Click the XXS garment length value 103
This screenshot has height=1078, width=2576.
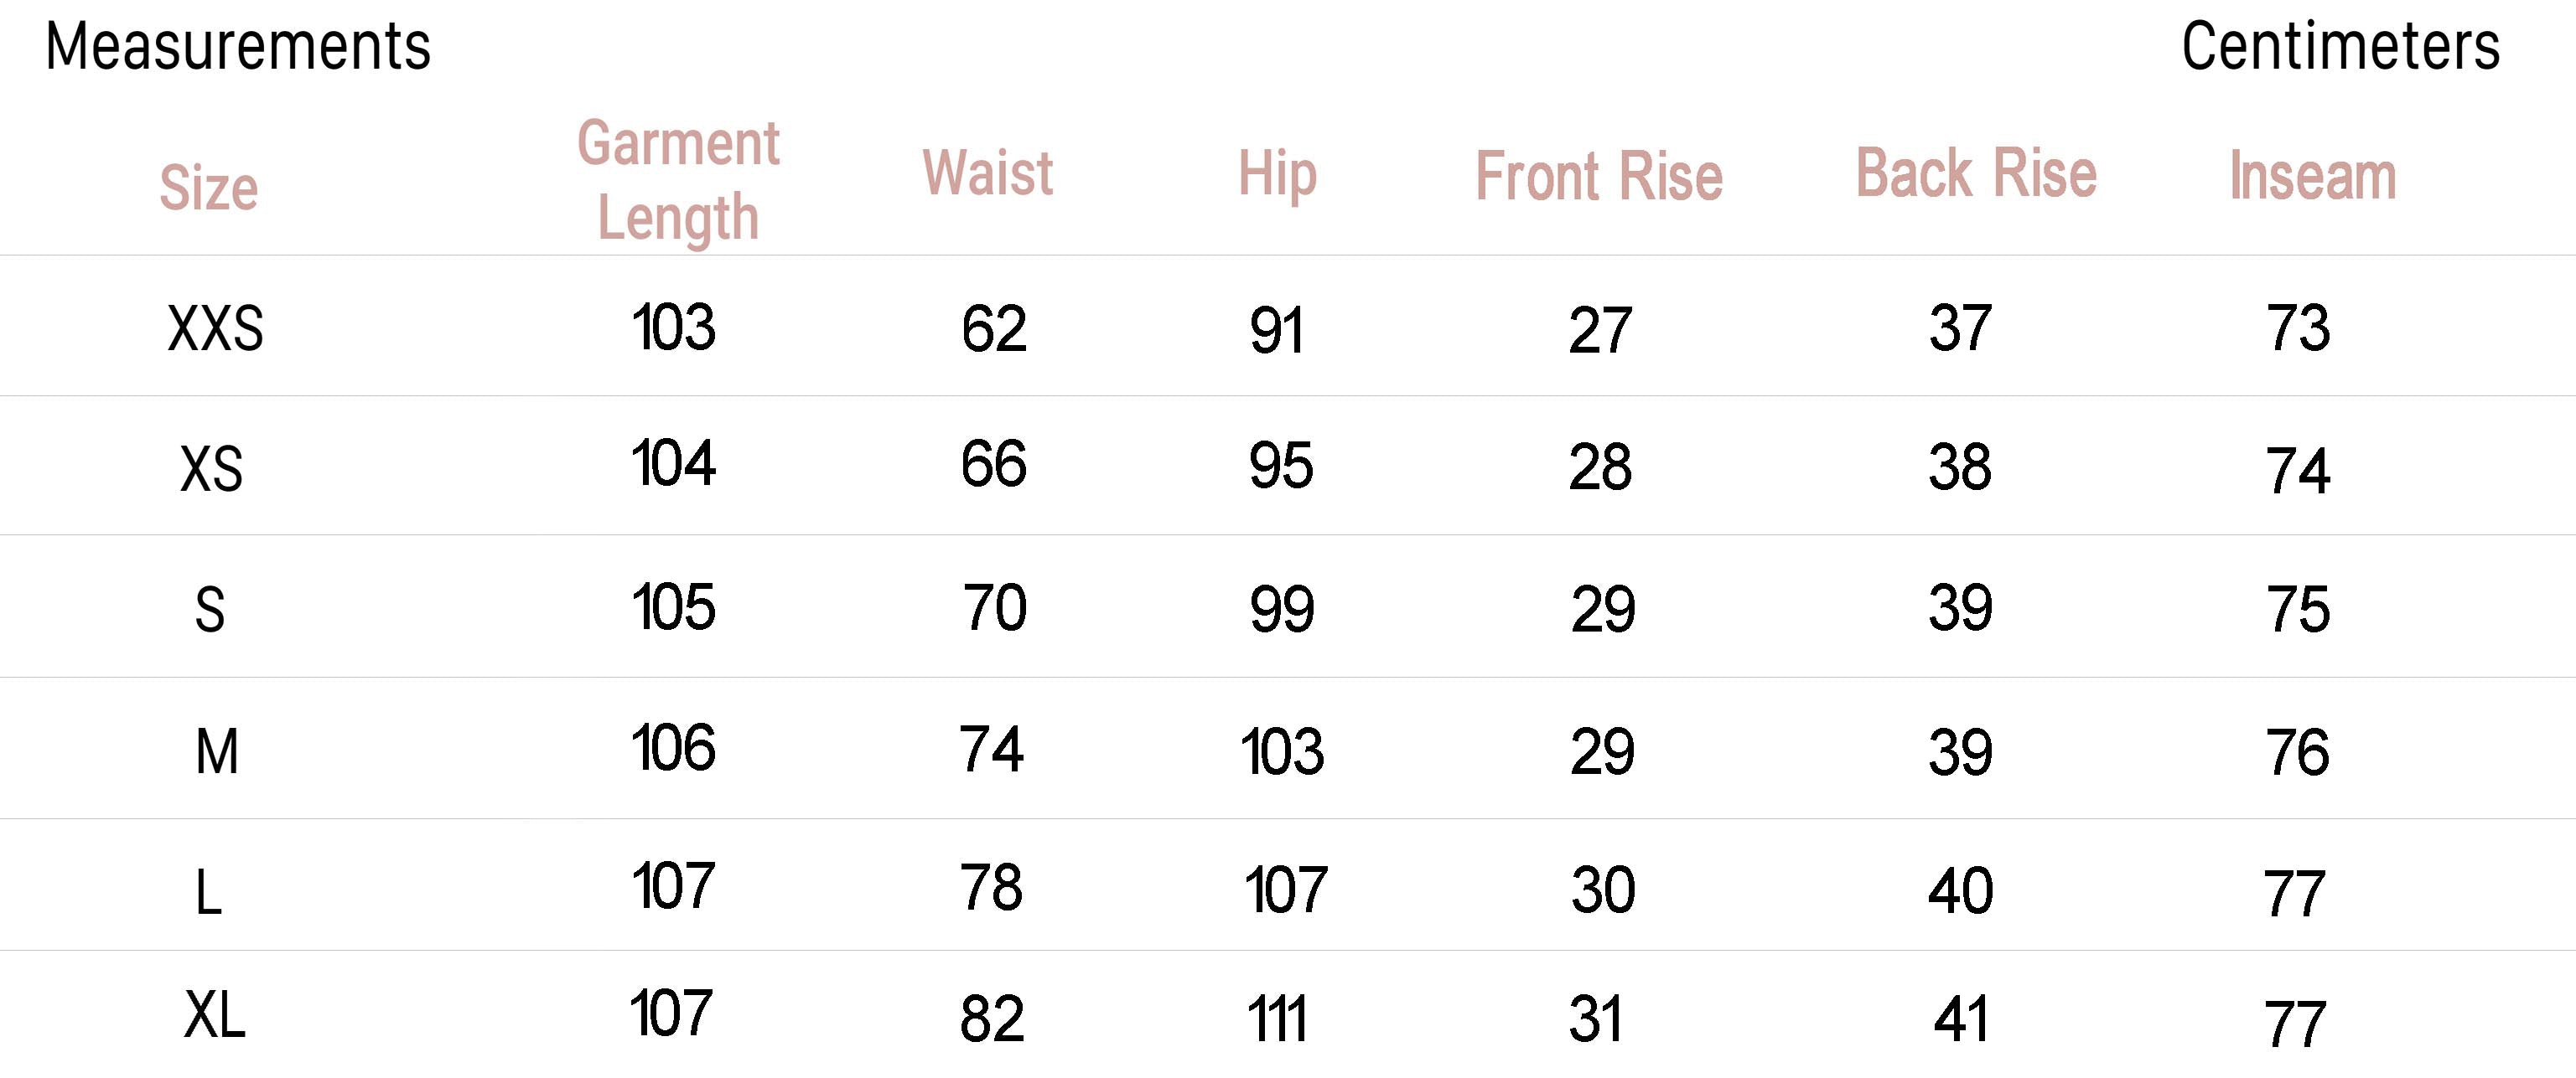pos(673,327)
